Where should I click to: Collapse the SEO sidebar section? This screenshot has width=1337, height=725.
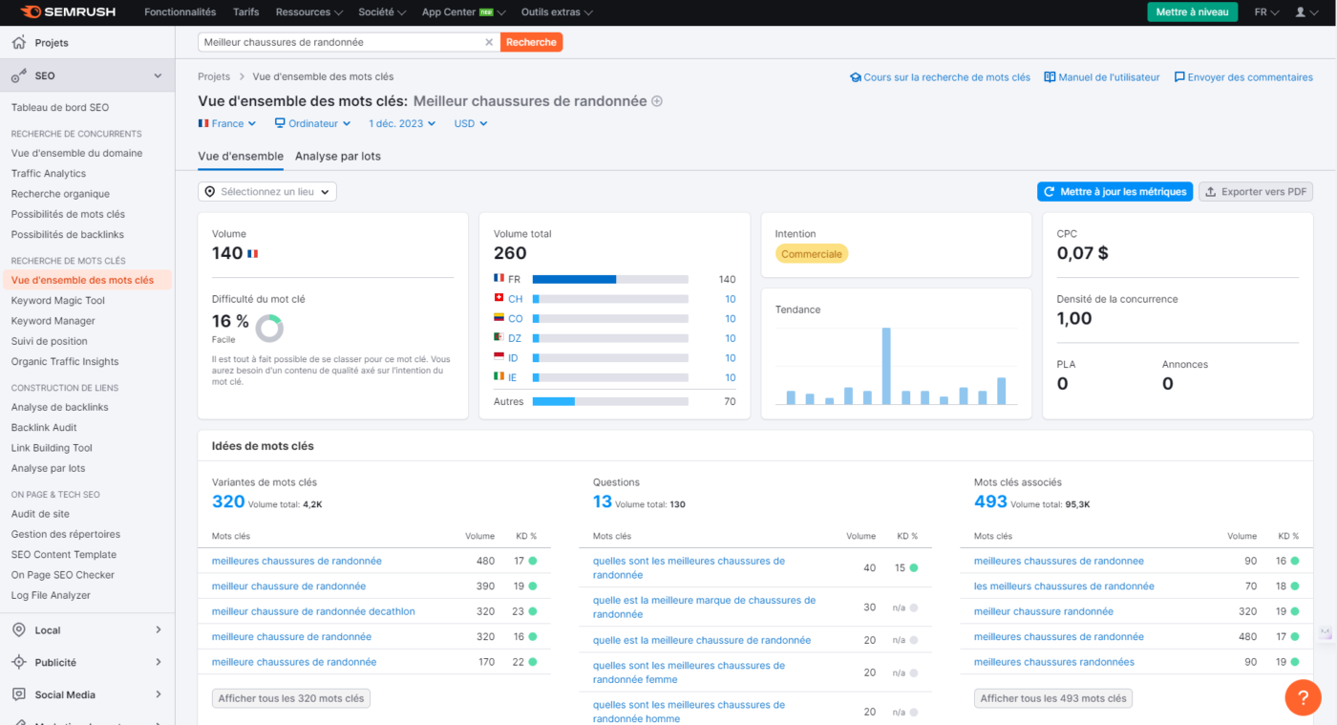pyautogui.click(x=159, y=75)
